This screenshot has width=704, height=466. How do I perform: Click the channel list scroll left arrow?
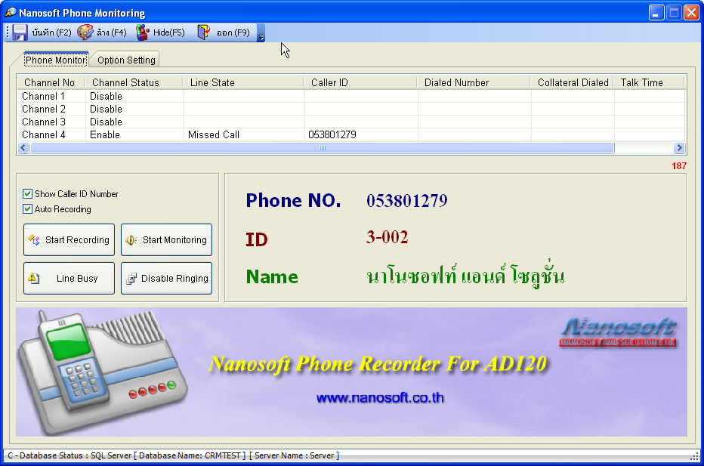click(24, 148)
